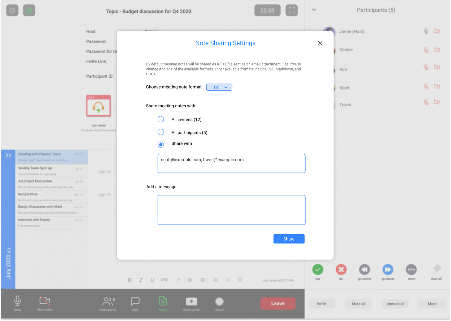Click the email recipients input field
The image size is (451, 321).
click(x=231, y=163)
